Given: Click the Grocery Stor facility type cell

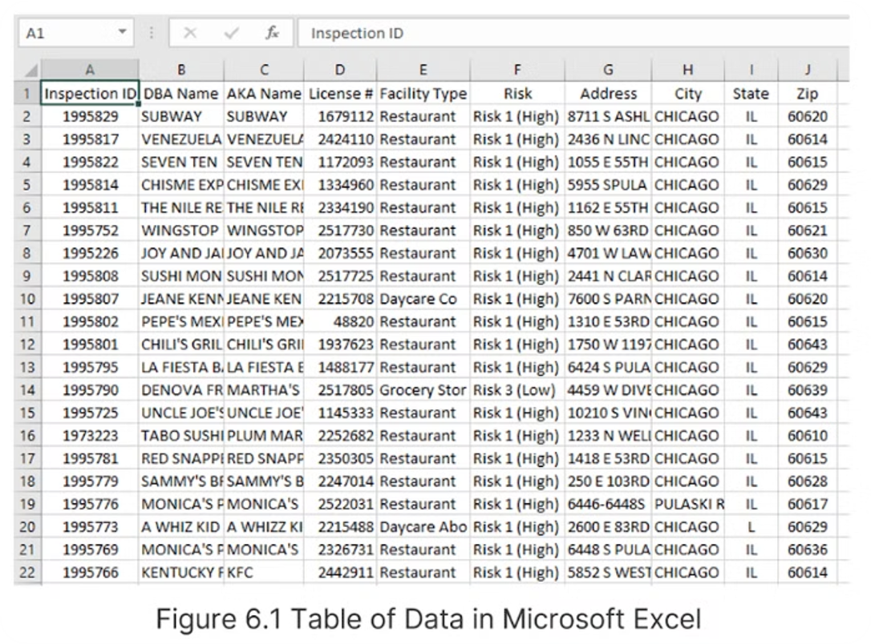Looking at the screenshot, I should 423,390.
